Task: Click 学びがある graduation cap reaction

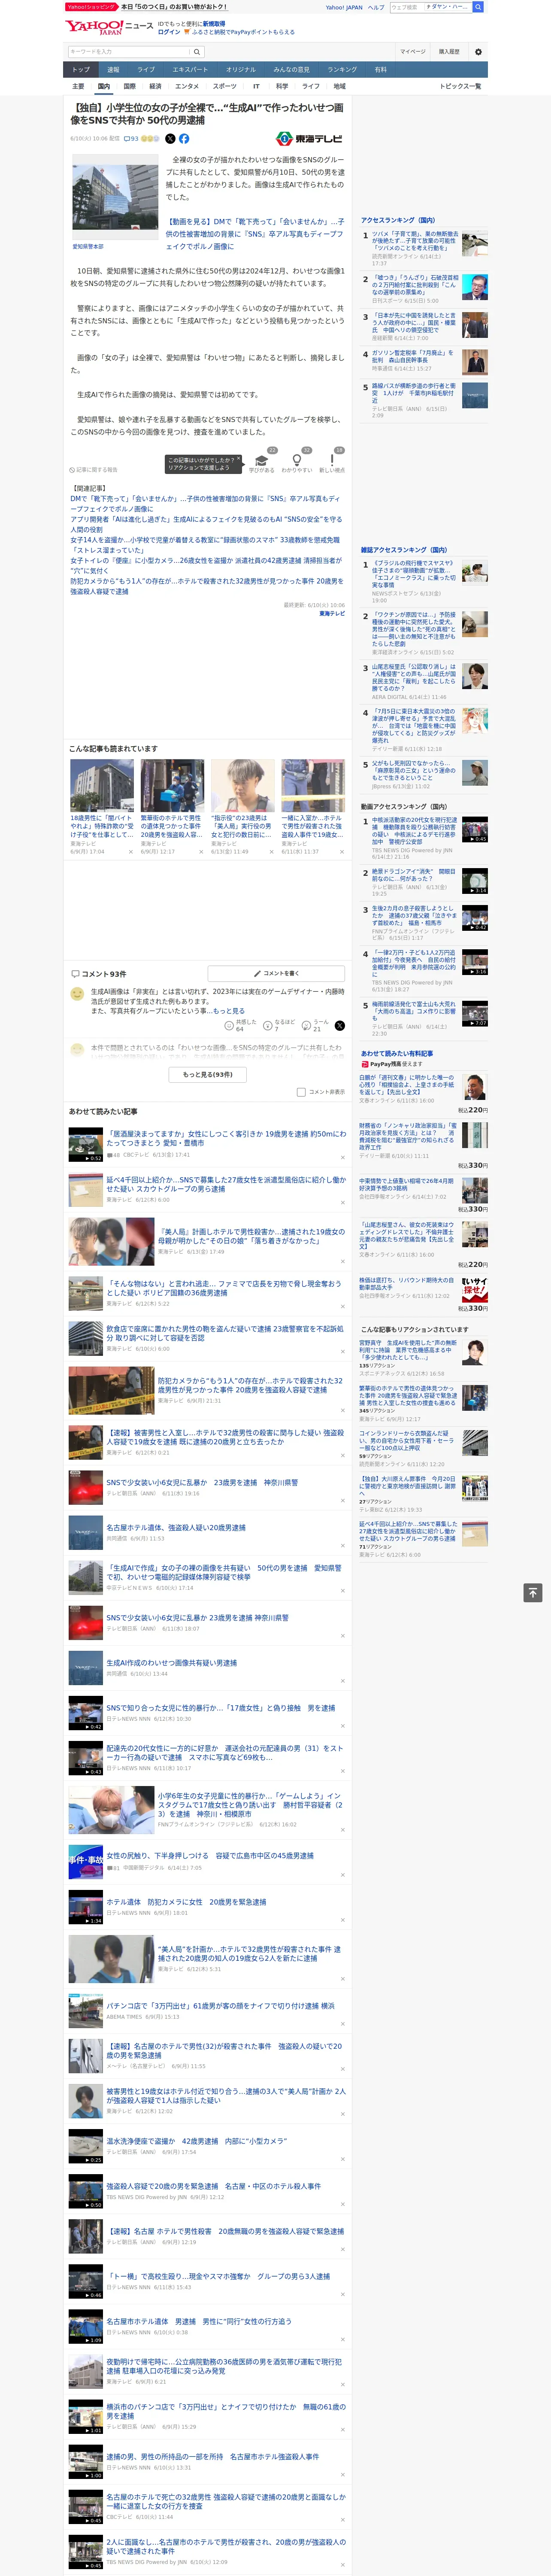Action: coord(262,463)
